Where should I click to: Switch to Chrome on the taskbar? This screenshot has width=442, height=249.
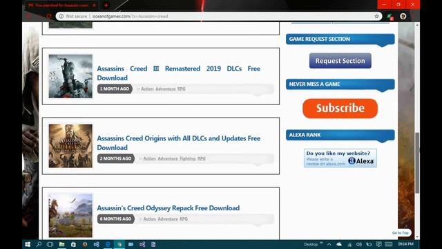pos(119,244)
